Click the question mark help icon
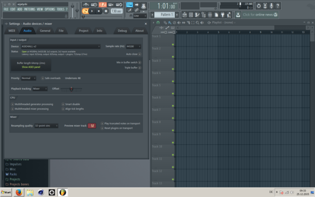 tap(278, 6)
